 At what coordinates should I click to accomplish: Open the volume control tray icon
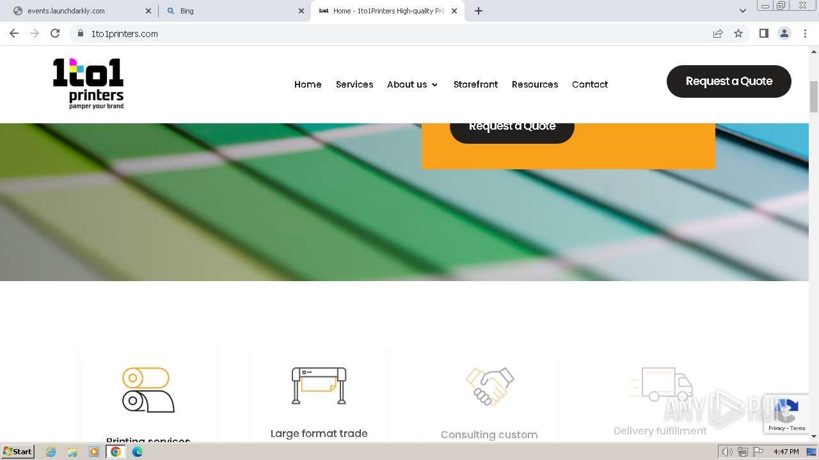coord(728,452)
